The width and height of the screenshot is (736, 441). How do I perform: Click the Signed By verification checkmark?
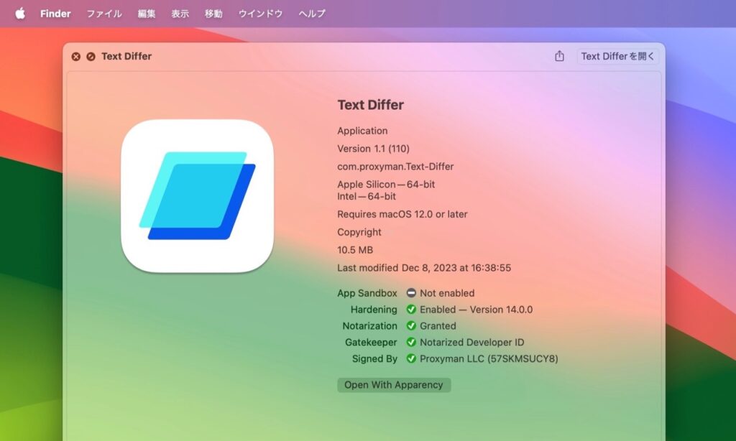point(411,359)
